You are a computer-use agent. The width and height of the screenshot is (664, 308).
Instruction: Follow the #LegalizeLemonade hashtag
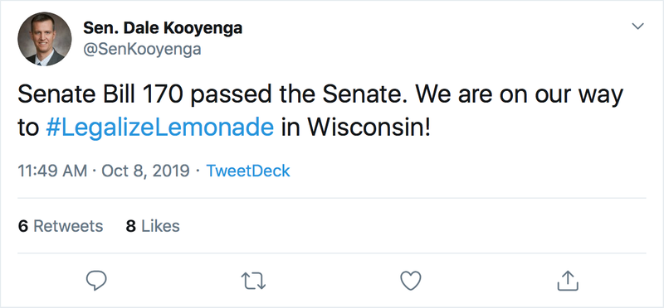tap(159, 128)
